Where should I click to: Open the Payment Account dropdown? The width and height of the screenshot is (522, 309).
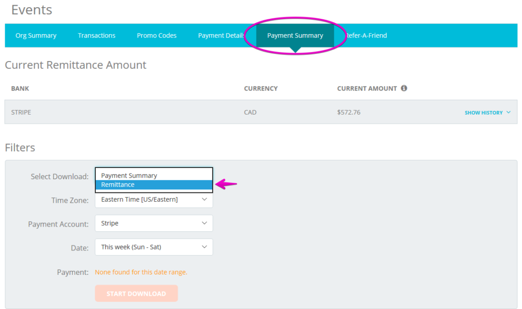coord(154,223)
